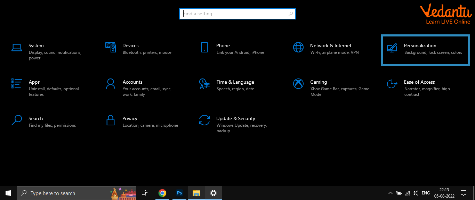Open the System settings laptop icon

17,48
